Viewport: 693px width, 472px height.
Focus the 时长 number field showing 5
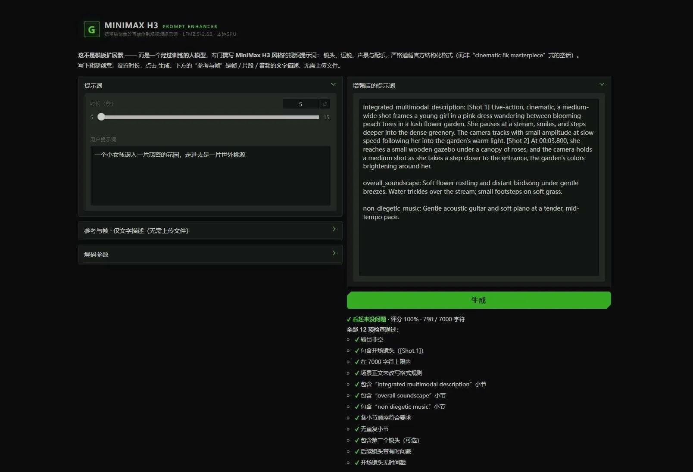301,104
